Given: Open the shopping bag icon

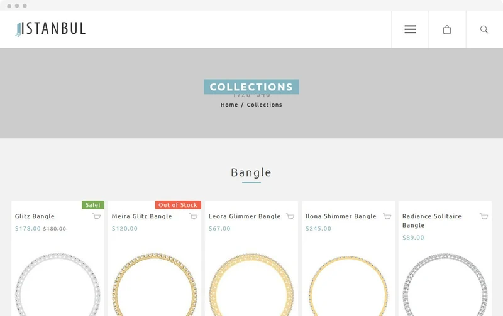Looking at the screenshot, I should click(447, 29).
